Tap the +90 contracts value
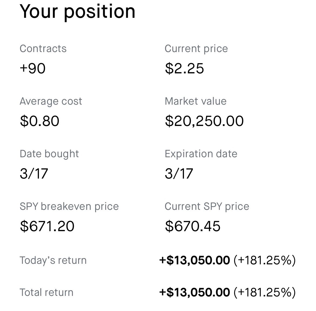The image size is (316, 311). (33, 68)
